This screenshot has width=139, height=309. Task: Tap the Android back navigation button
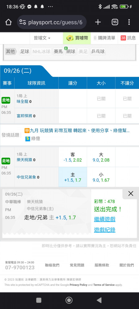tap(99, 300)
